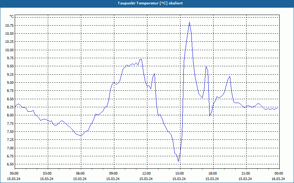Click the lowest trough of the blue curve
Viewport: 294px width, 183px height.
[178, 161]
